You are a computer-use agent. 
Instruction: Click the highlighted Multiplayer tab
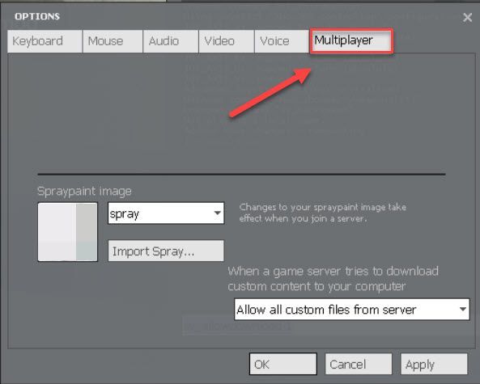click(351, 40)
